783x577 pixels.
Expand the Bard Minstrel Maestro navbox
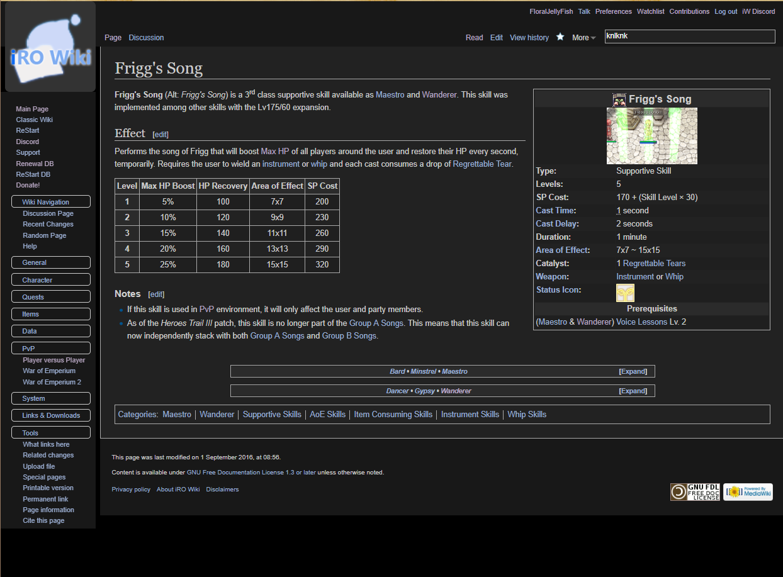(633, 371)
